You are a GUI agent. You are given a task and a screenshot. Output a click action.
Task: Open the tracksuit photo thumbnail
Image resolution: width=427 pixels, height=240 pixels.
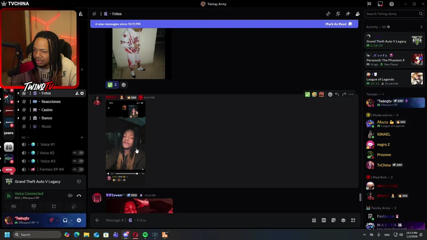(x=138, y=53)
